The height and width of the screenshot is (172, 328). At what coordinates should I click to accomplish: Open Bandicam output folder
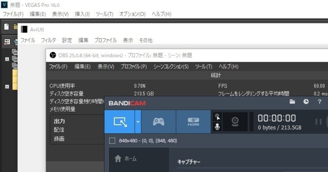(x=292, y=102)
